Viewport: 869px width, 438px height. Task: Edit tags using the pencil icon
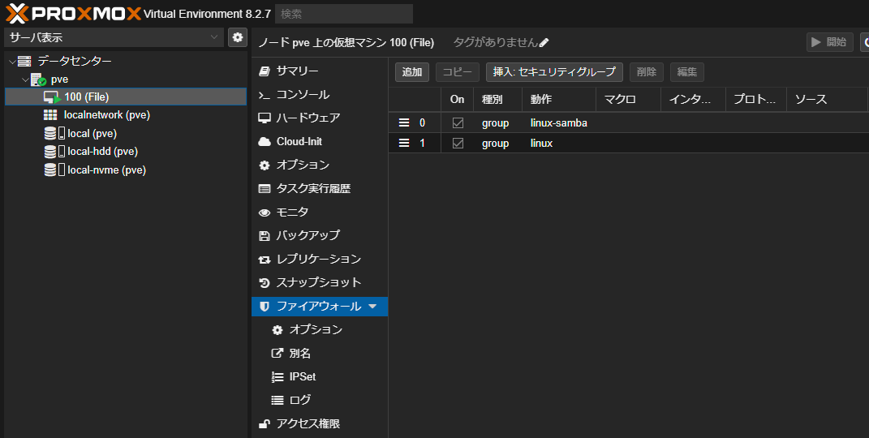(x=544, y=43)
